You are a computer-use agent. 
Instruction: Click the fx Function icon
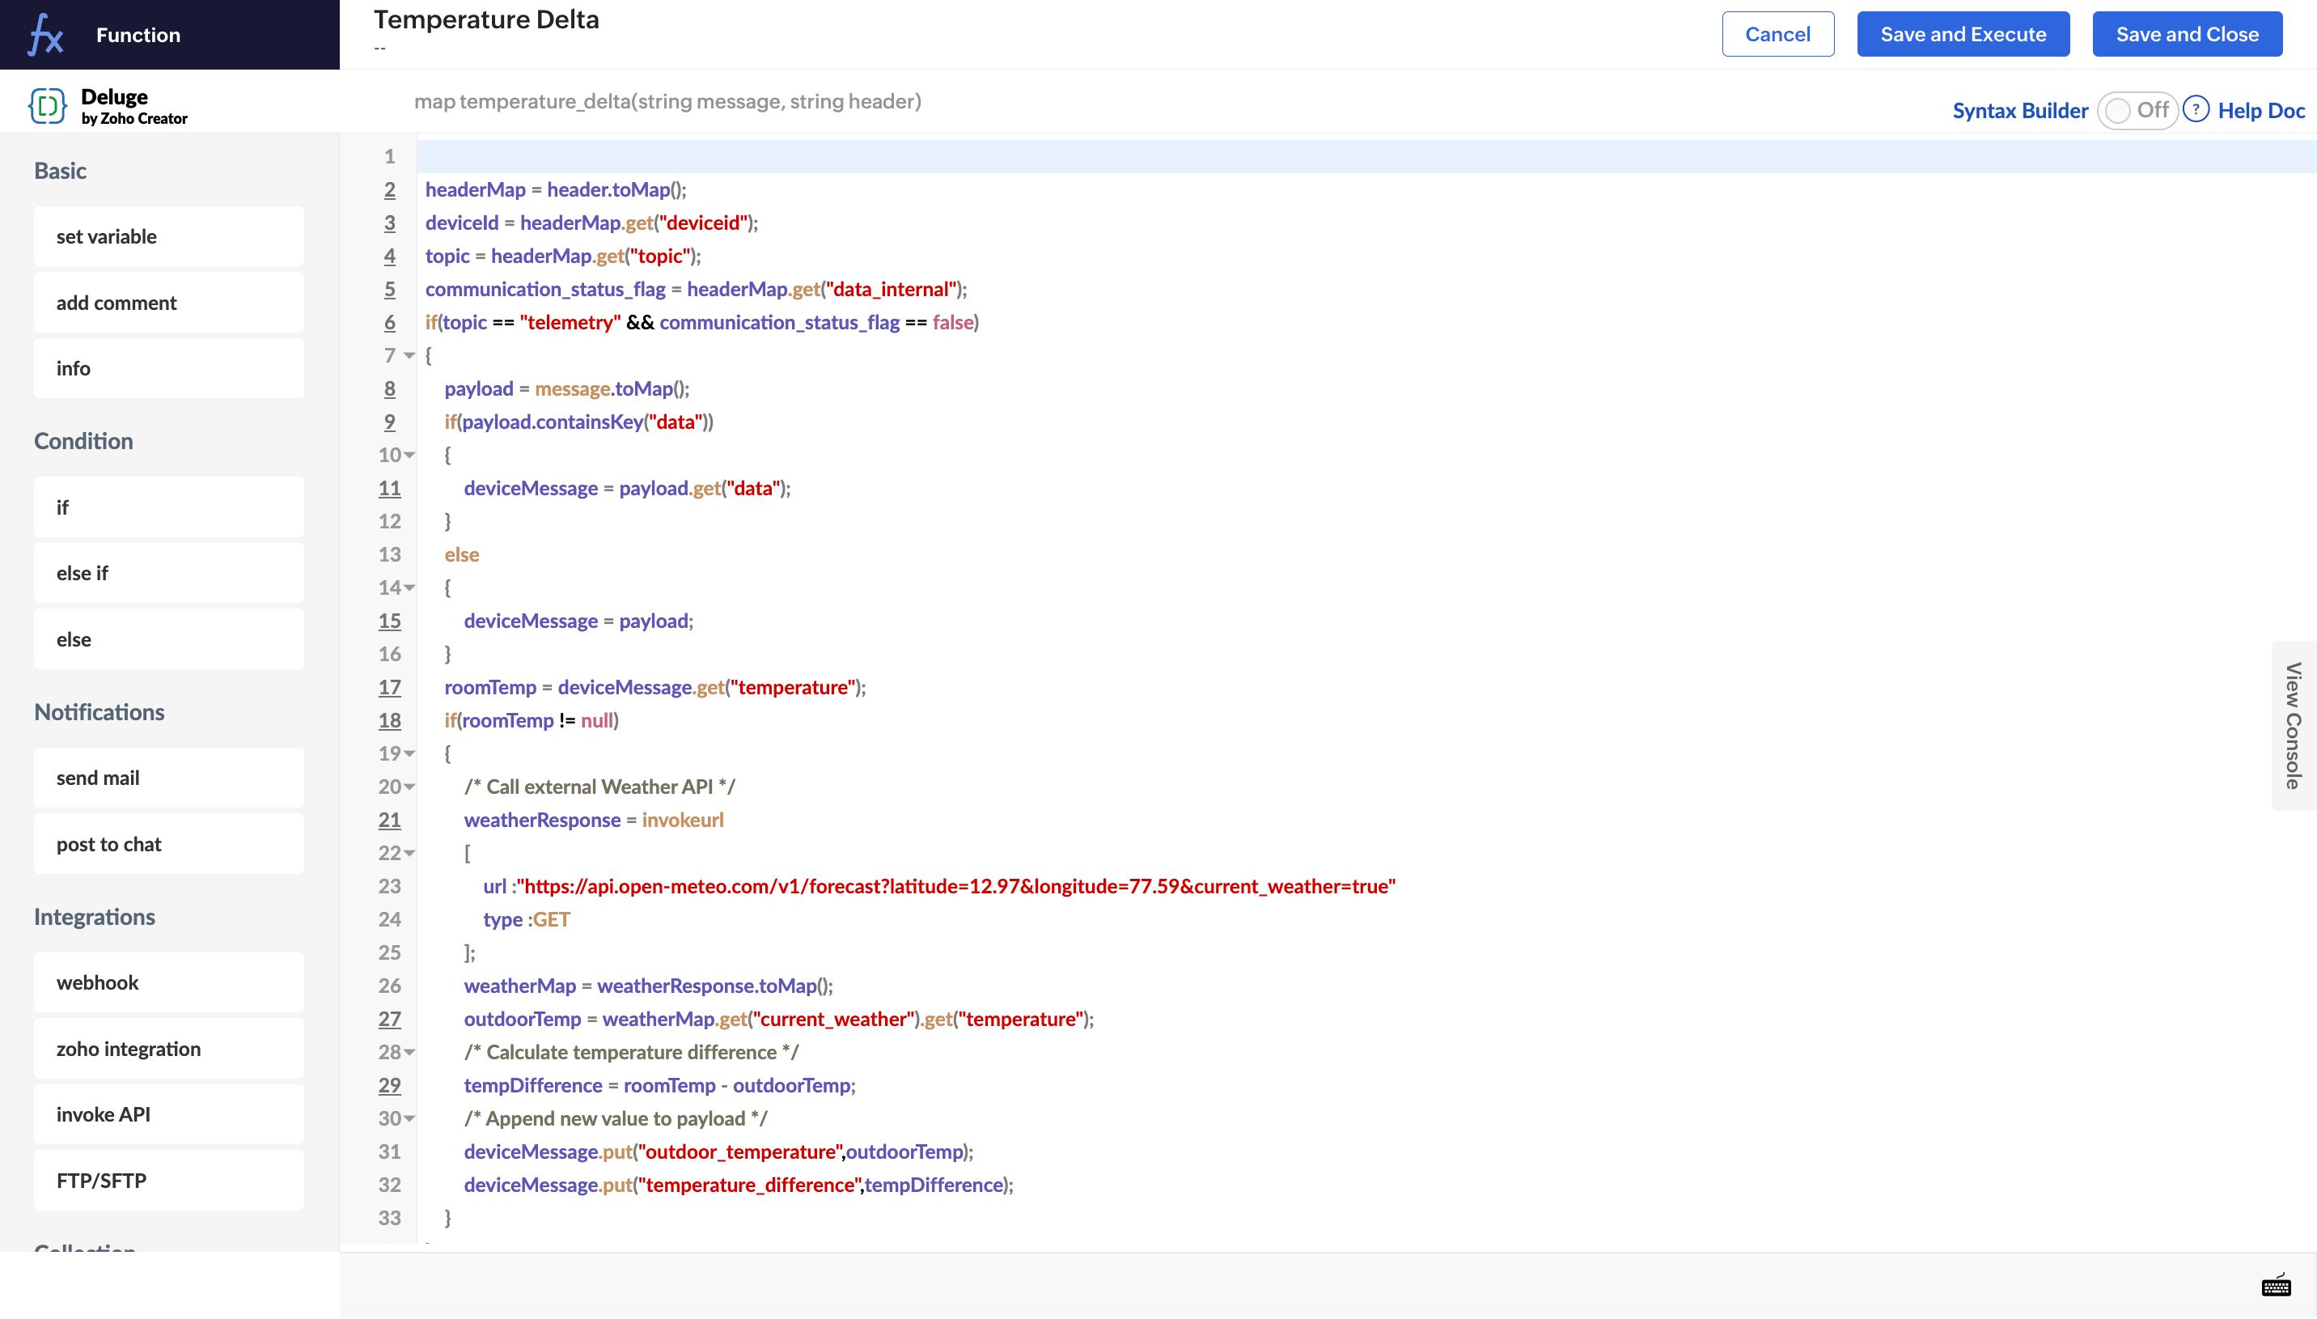tap(45, 36)
